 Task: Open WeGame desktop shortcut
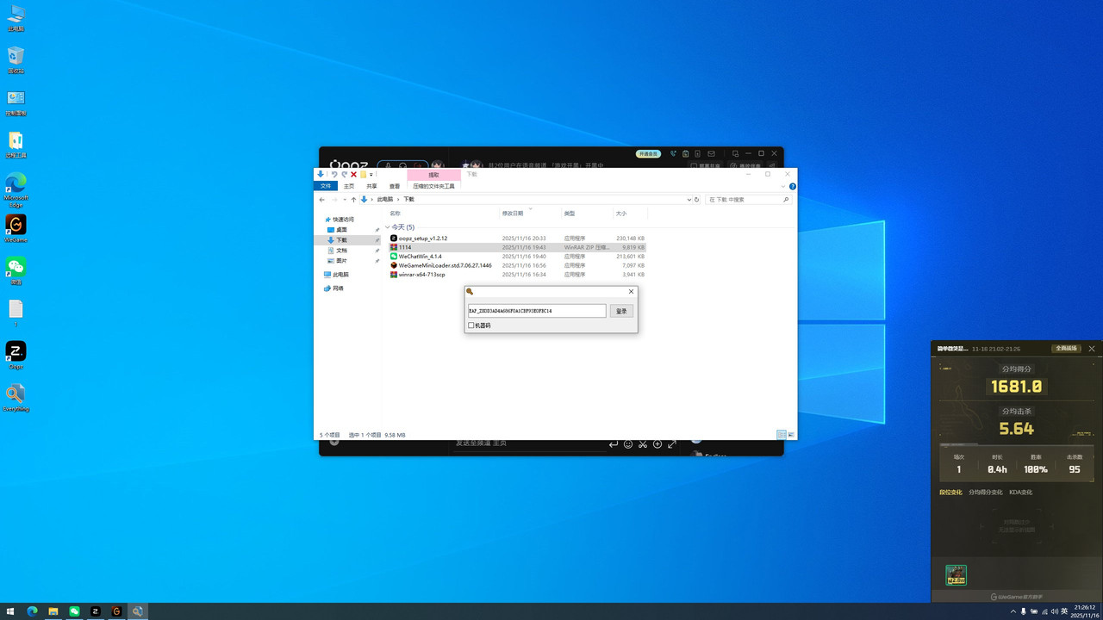pyautogui.click(x=16, y=228)
